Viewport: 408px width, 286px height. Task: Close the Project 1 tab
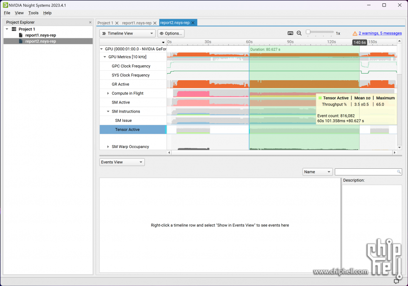click(x=117, y=23)
